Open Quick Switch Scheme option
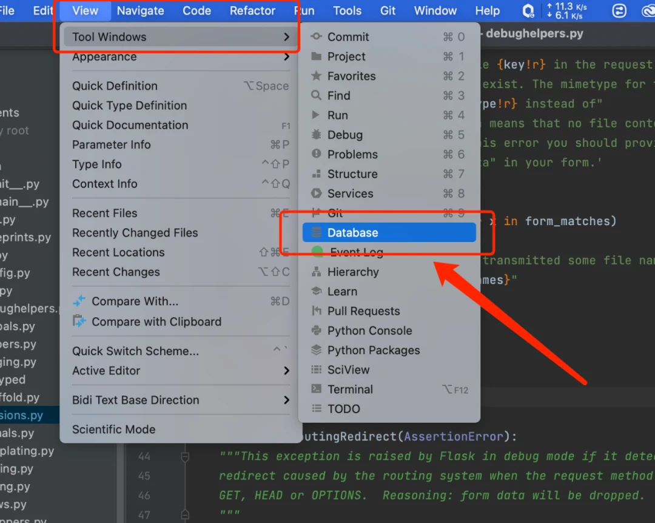655x523 pixels. click(x=135, y=351)
